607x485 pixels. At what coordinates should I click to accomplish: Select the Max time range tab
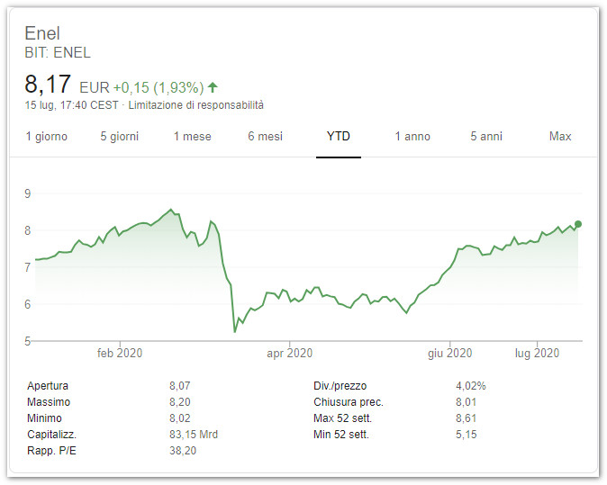point(560,137)
